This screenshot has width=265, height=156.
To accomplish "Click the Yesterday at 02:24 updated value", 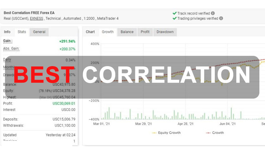I will (60, 135).
